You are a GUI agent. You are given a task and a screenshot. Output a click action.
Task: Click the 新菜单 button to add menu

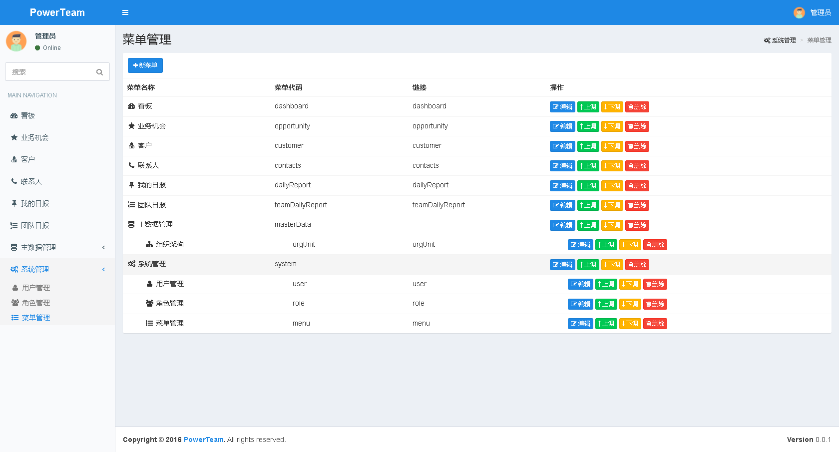point(145,65)
